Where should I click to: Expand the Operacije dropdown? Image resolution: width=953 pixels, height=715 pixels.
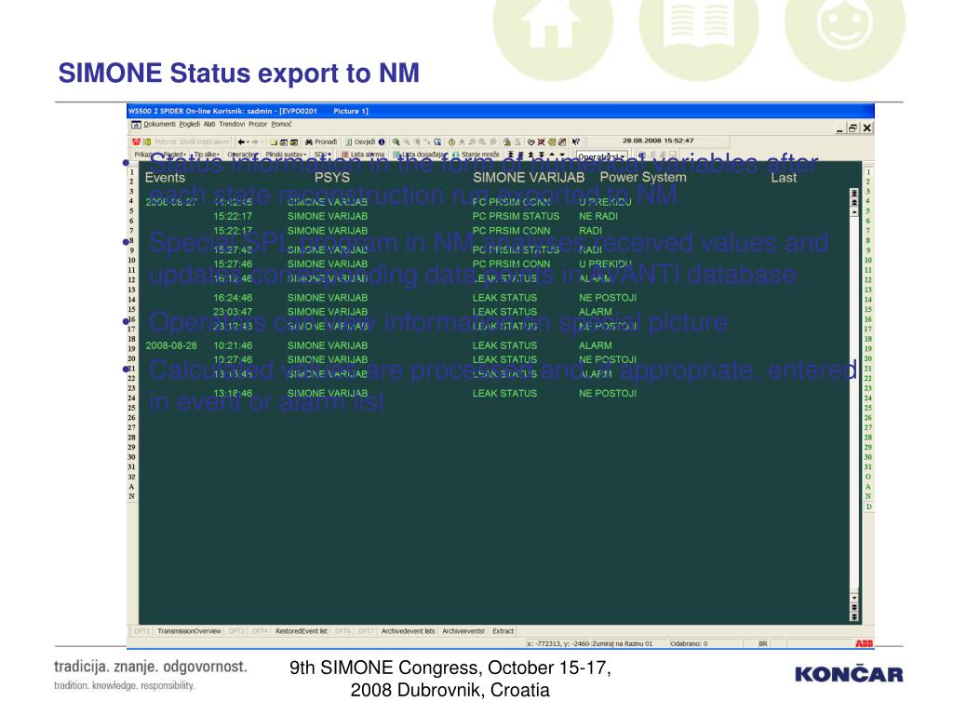[x=243, y=155]
